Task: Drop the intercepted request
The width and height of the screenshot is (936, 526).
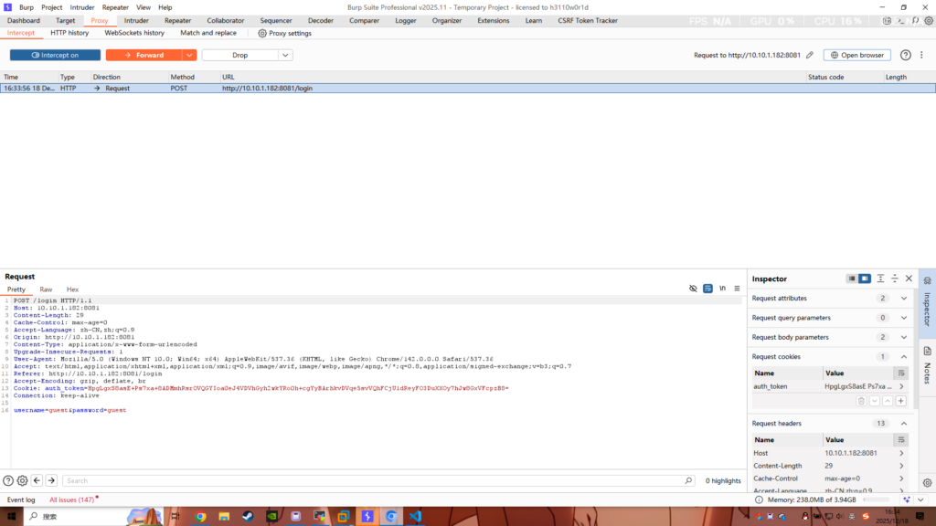Action: coord(239,55)
